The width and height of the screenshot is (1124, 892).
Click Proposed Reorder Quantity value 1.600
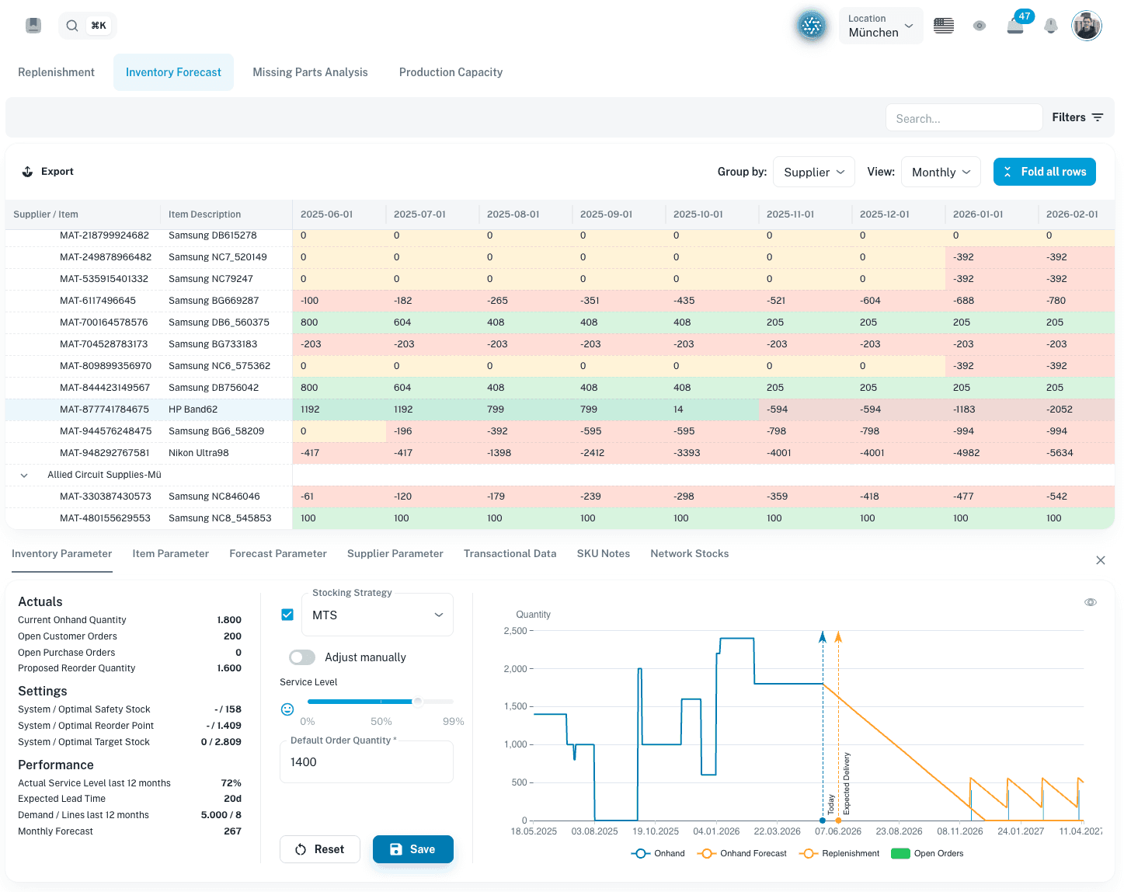[x=229, y=668]
